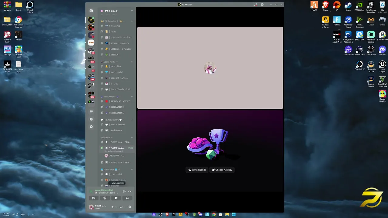Disconnect from voice with the hang-up icon
The width and height of the screenshot is (388, 218).
pyautogui.click(x=130, y=191)
